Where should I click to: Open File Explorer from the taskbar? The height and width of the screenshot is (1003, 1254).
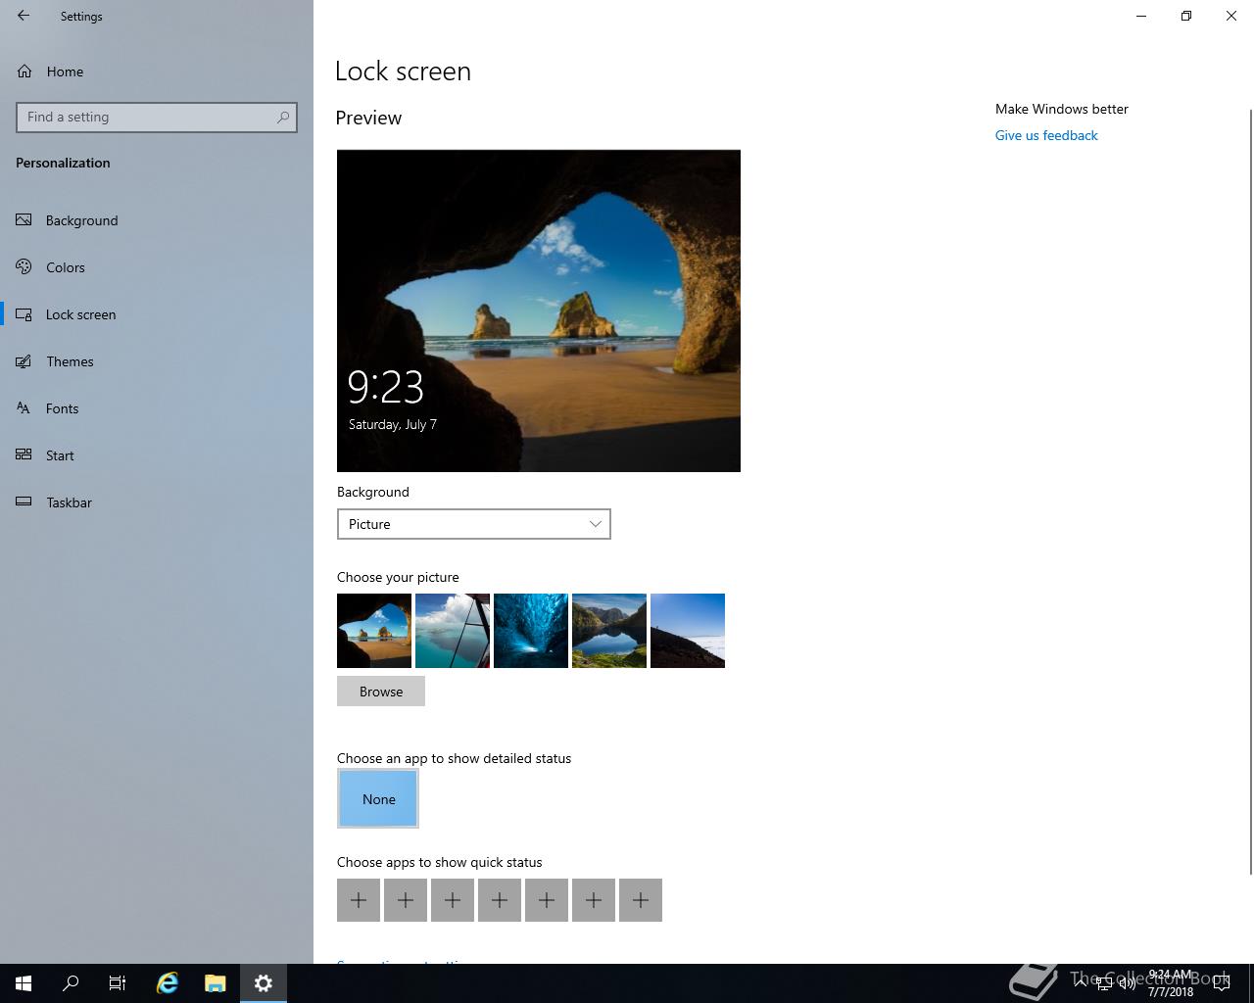(216, 983)
